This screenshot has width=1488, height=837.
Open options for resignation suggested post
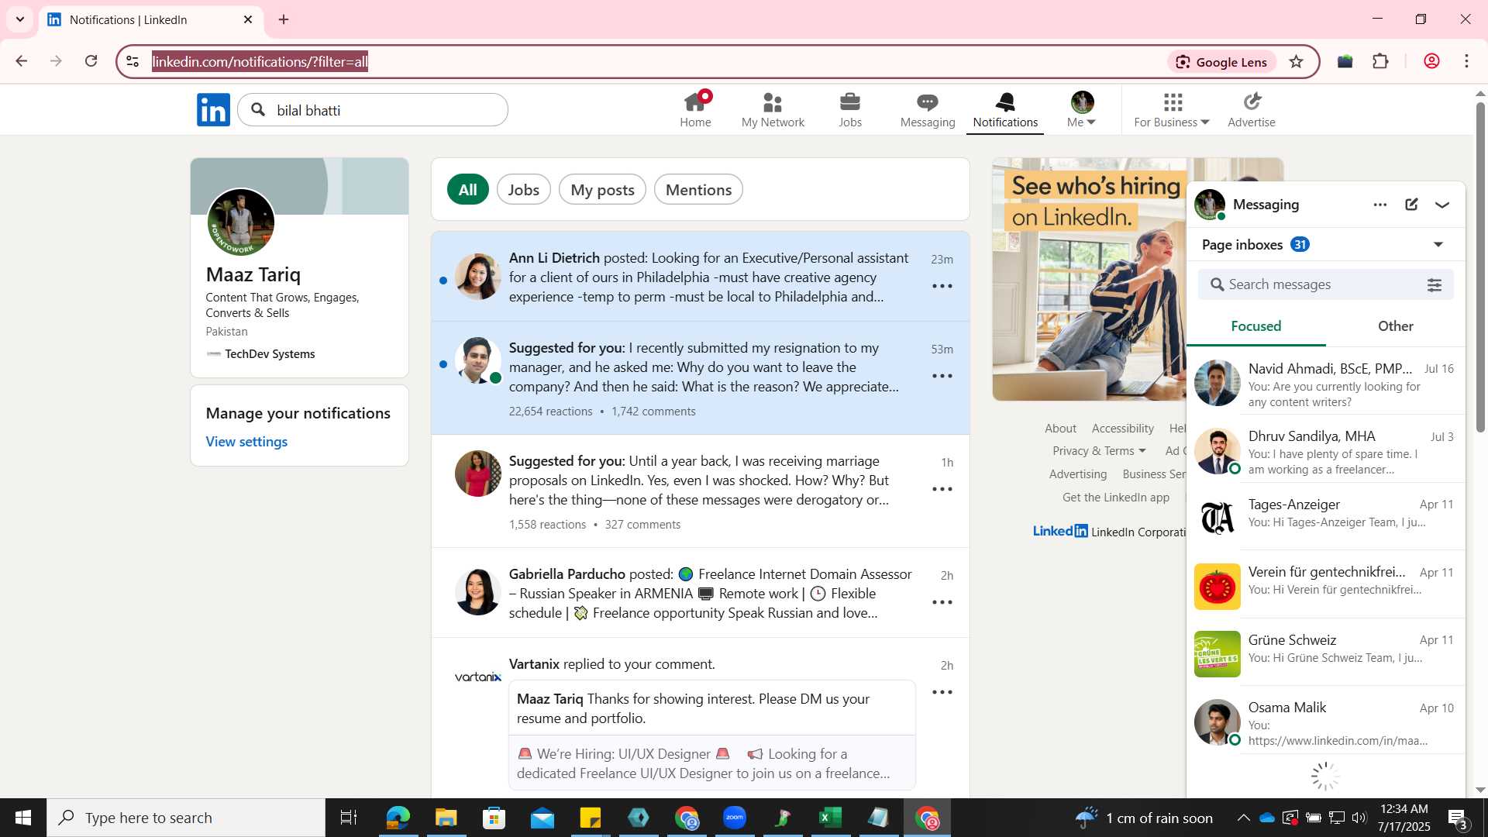point(942,376)
